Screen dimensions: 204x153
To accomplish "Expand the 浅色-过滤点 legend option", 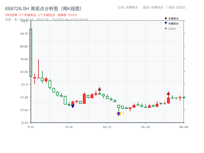I will 177,7.
